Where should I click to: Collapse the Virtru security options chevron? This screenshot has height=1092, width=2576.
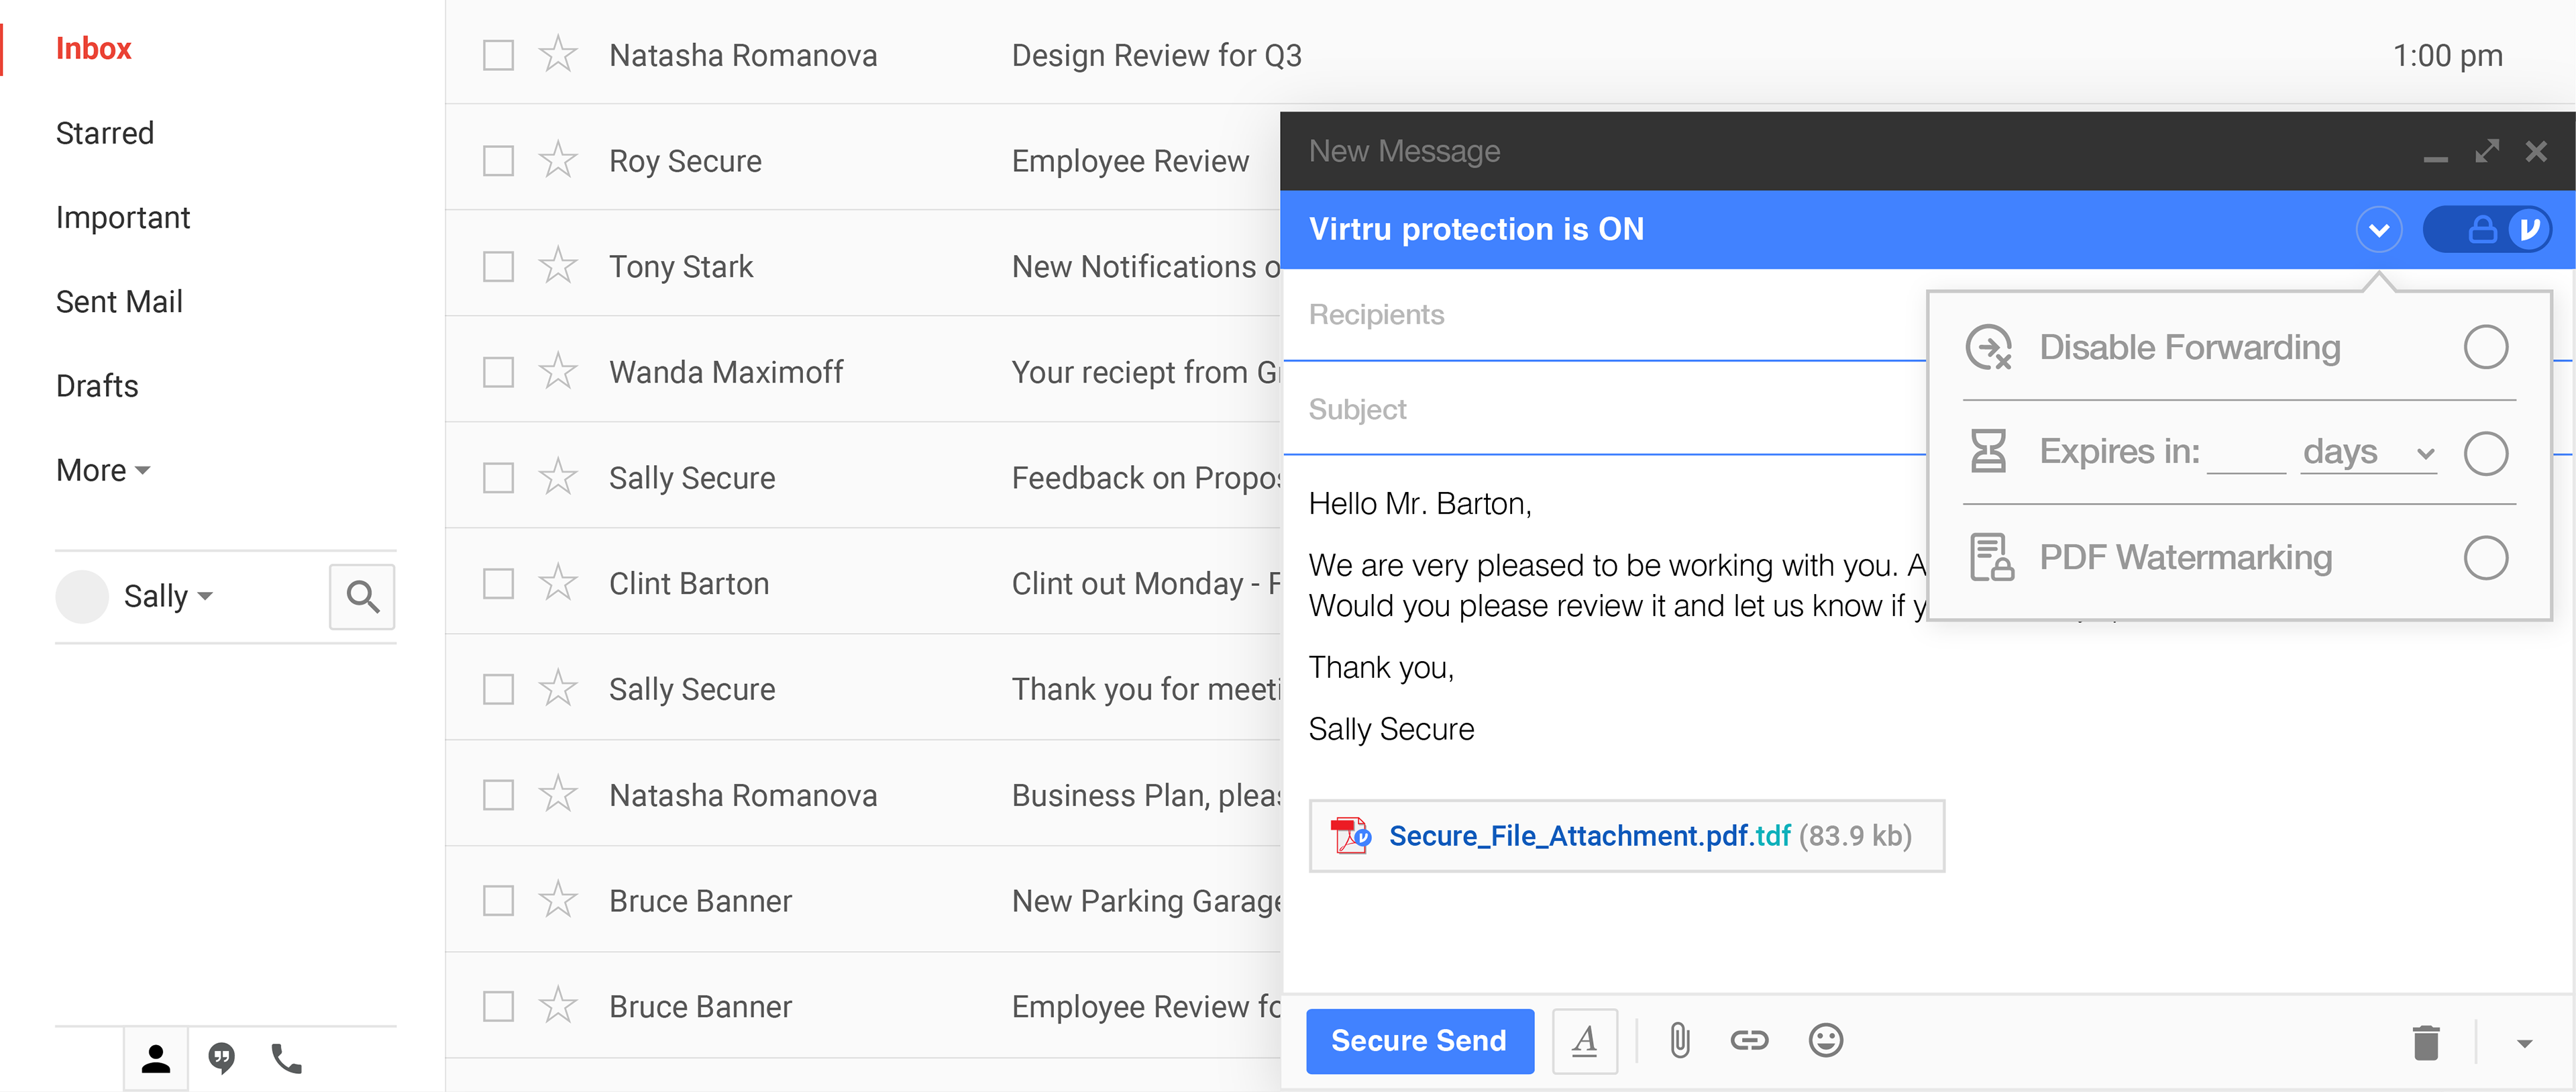(x=2378, y=230)
